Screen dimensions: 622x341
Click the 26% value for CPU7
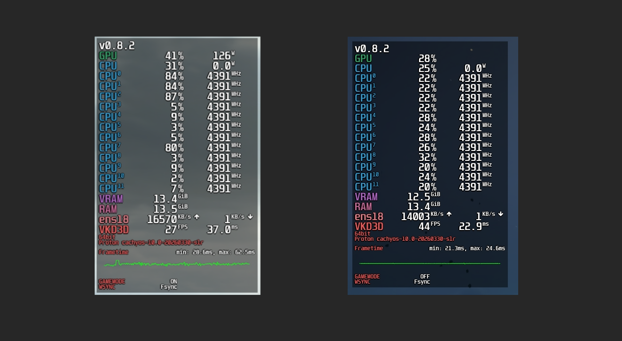click(x=428, y=147)
